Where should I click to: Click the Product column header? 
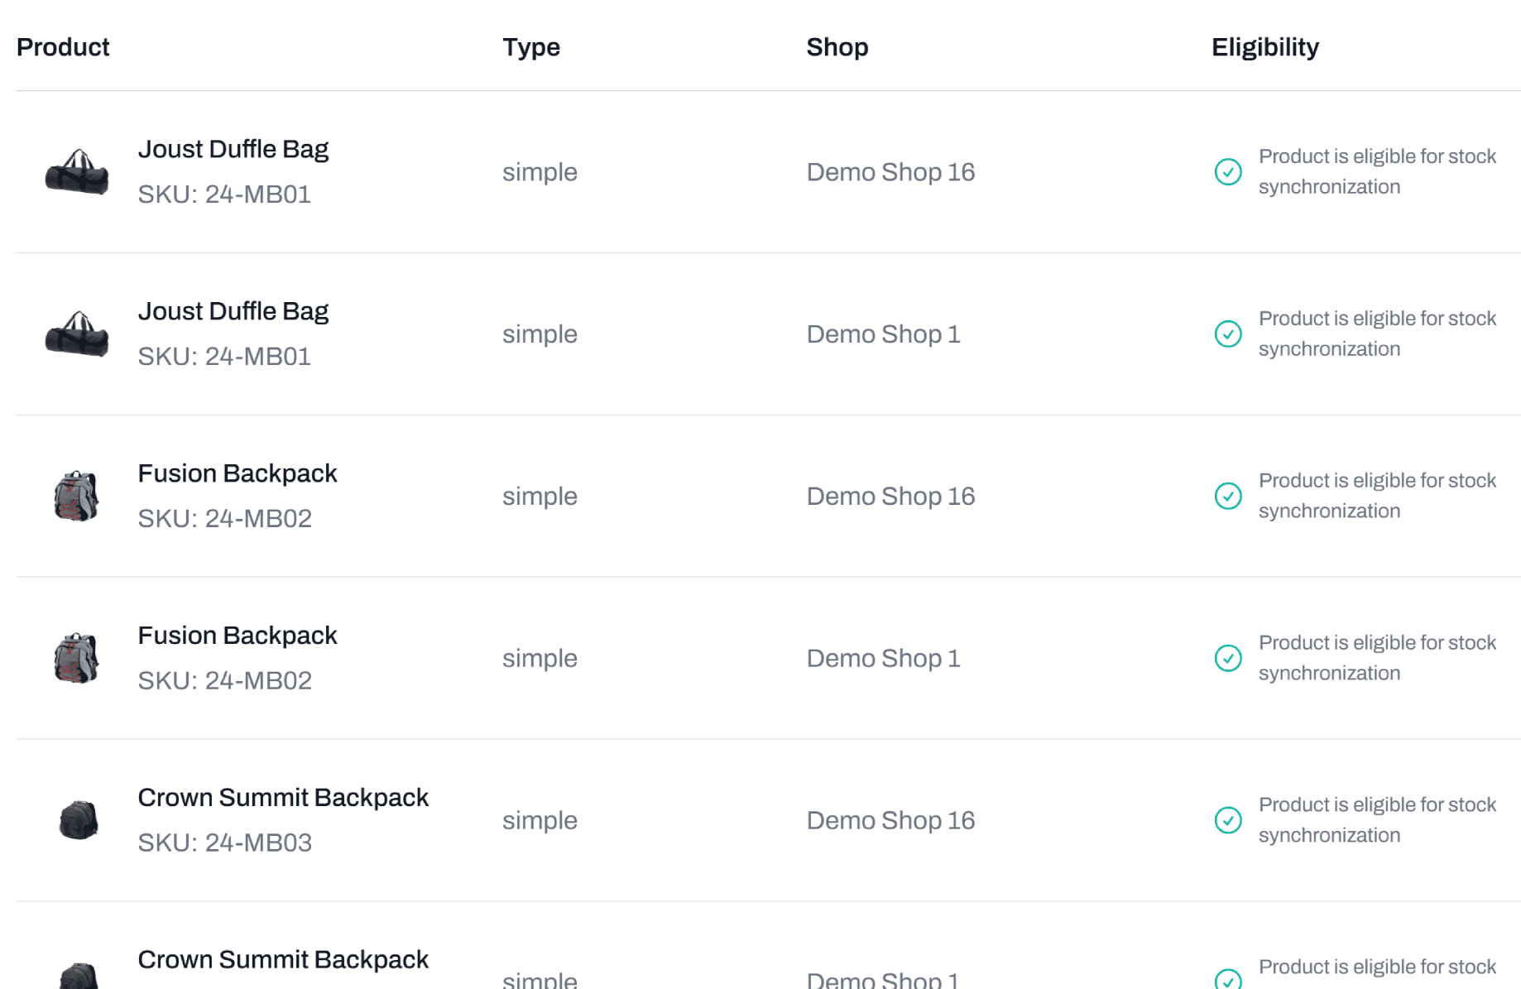point(62,47)
